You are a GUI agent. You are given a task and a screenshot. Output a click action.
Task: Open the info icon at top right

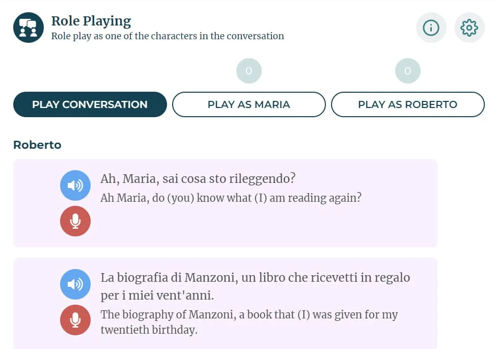point(431,28)
